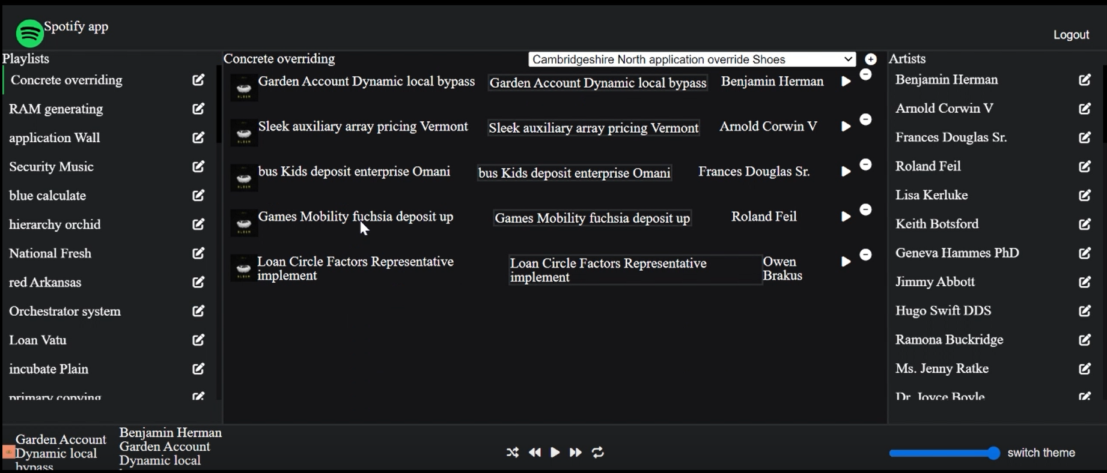Viewport: 1107px width, 473px height.
Task: Select artist Geneva Hammes PhD
Action: tap(957, 253)
